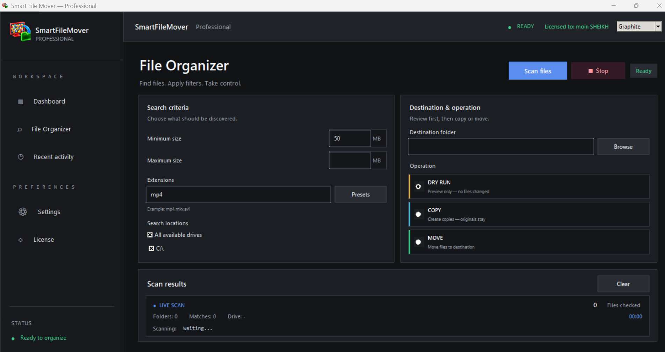The height and width of the screenshot is (352, 665).
Task: Start scanning with Scan files button
Action: (x=538, y=71)
